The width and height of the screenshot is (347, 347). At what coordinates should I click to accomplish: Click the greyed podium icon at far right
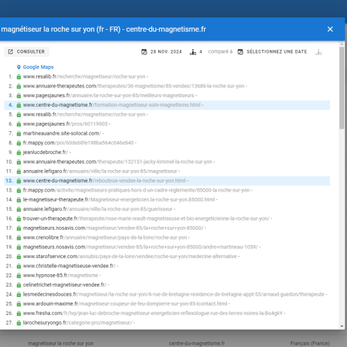pyautogui.click(x=319, y=52)
